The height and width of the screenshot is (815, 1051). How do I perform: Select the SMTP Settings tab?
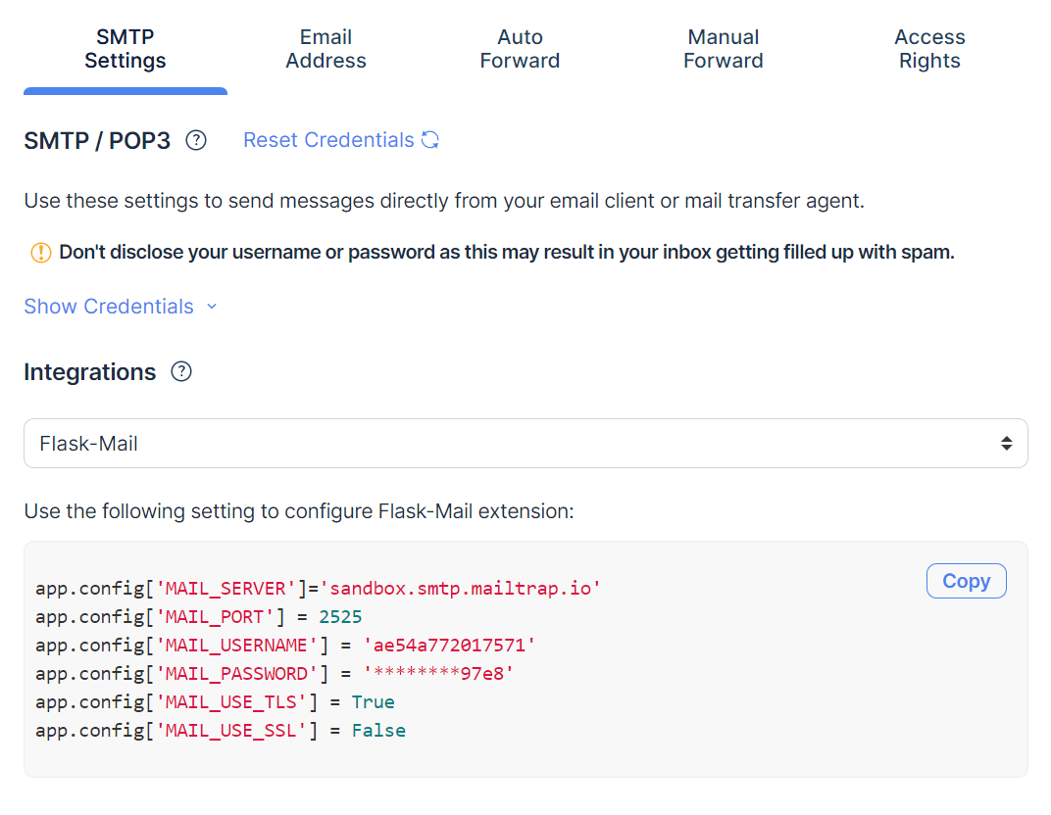pyautogui.click(x=125, y=49)
